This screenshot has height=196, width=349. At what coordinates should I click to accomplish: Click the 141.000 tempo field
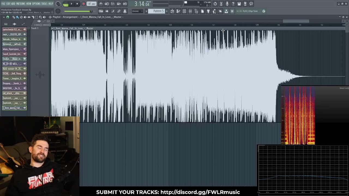91,4
